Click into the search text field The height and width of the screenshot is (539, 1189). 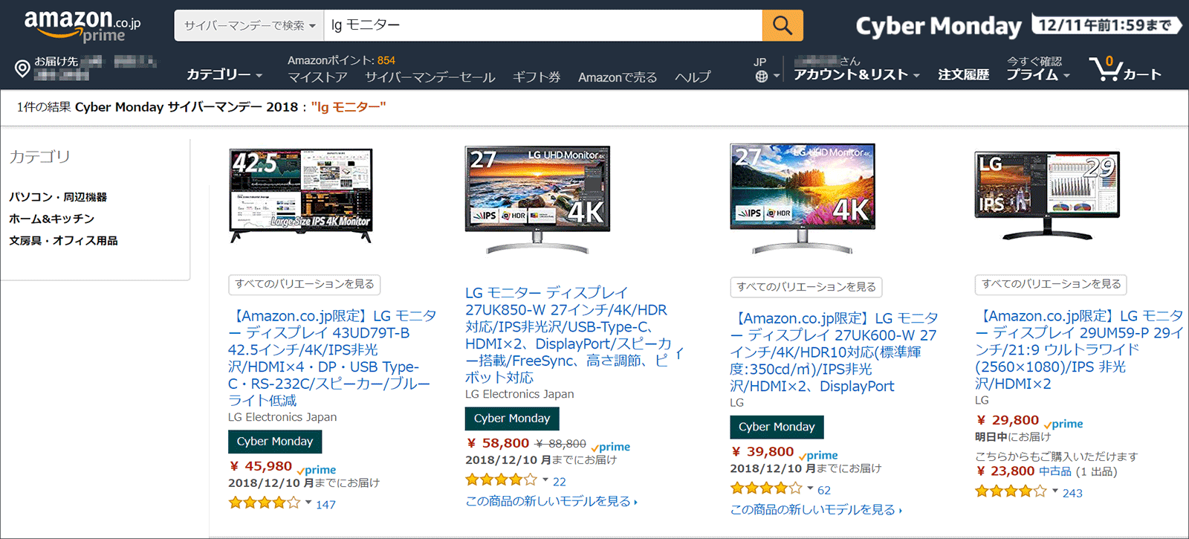[542, 25]
